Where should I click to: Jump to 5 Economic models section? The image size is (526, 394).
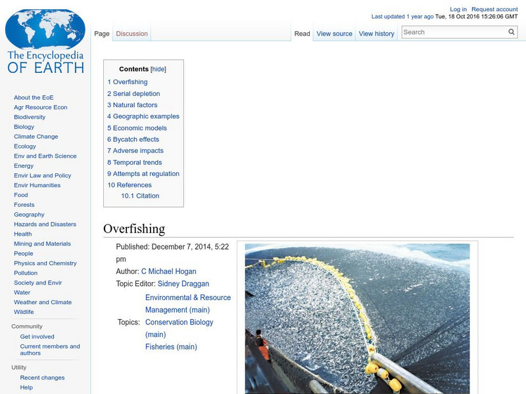click(x=137, y=128)
